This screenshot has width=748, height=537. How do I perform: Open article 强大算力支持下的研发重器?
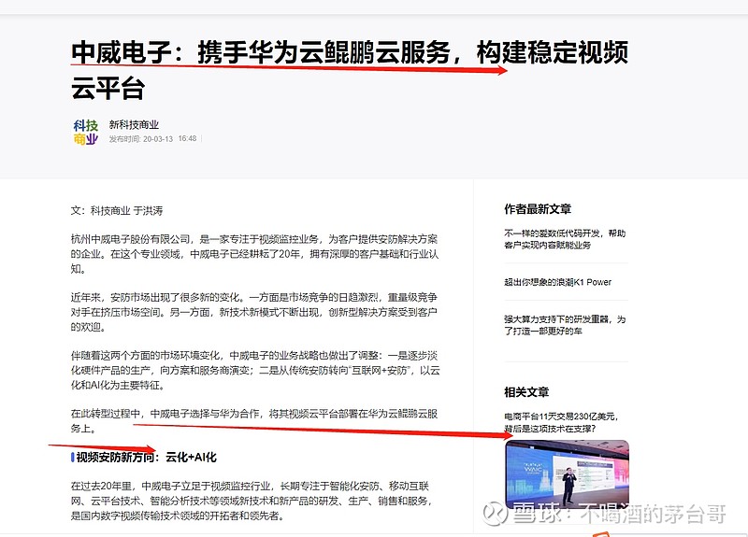[565, 325]
